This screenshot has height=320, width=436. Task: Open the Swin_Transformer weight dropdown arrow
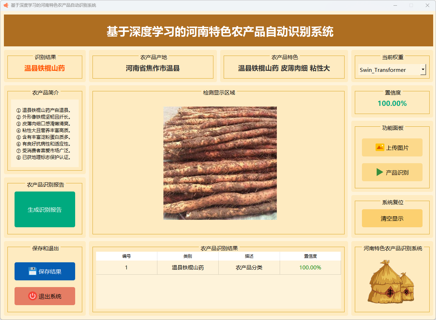click(423, 70)
